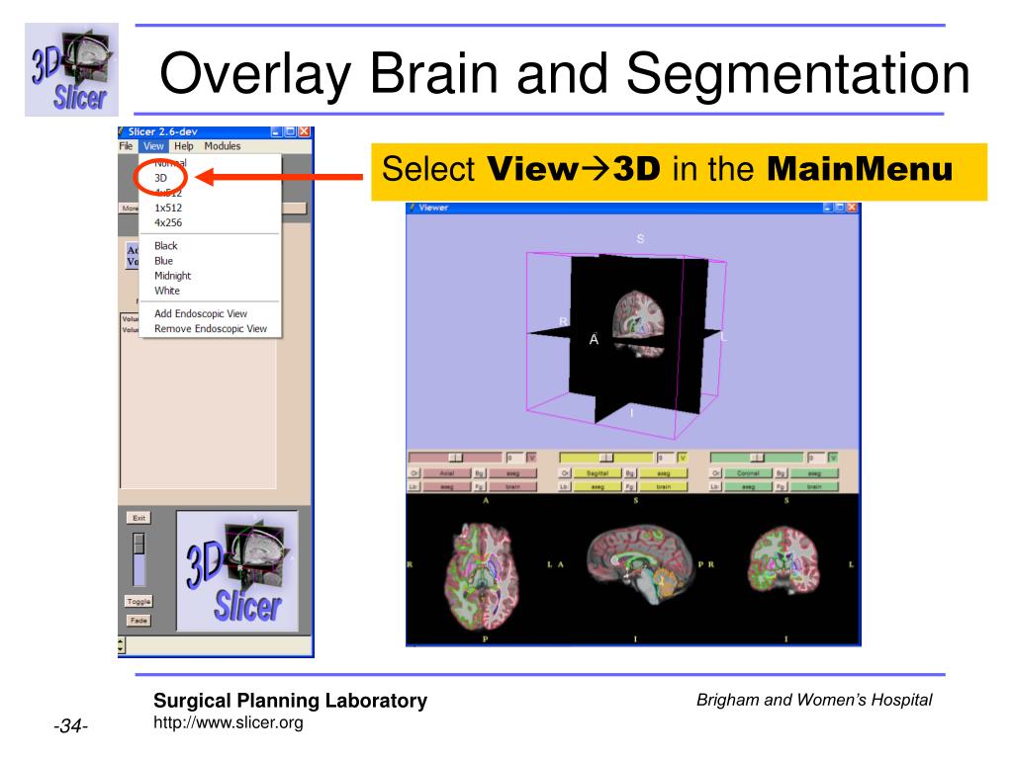The height and width of the screenshot is (759, 1013).
Task: Open Sagittal foreground volume brain dropdown
Action: pyautogui.click(x=664, y=486)
